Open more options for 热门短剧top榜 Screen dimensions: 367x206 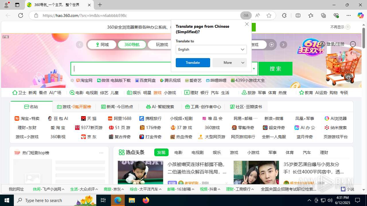point(101,153)
